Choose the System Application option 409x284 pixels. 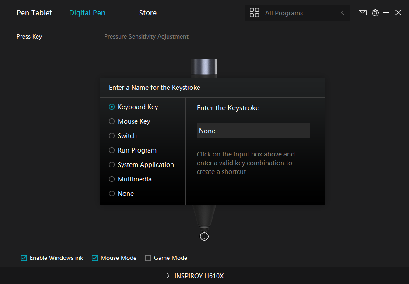pyautogui.click(x=112, y=165)
